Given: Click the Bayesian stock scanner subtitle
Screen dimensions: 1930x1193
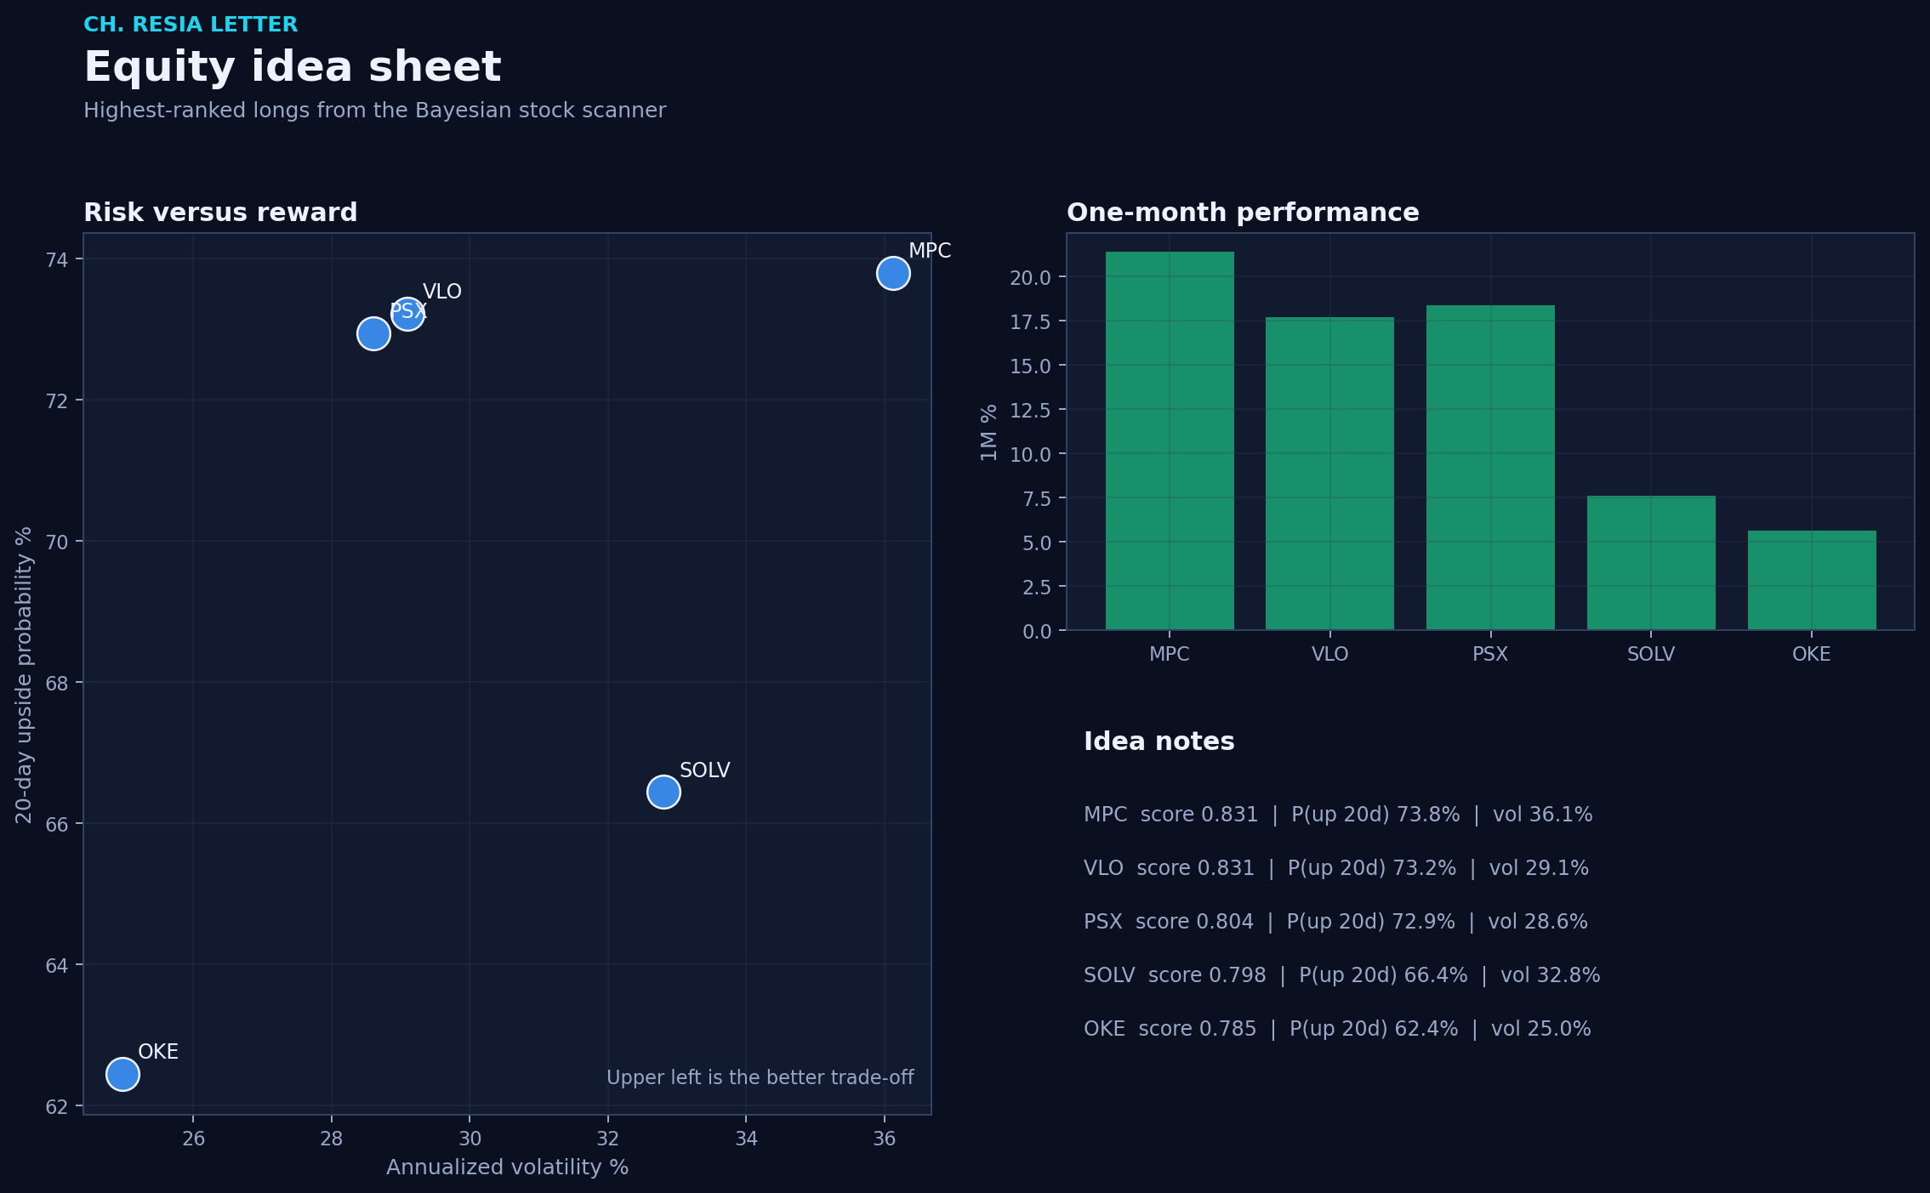Looking at the screenshot, I should pos(374,111).
